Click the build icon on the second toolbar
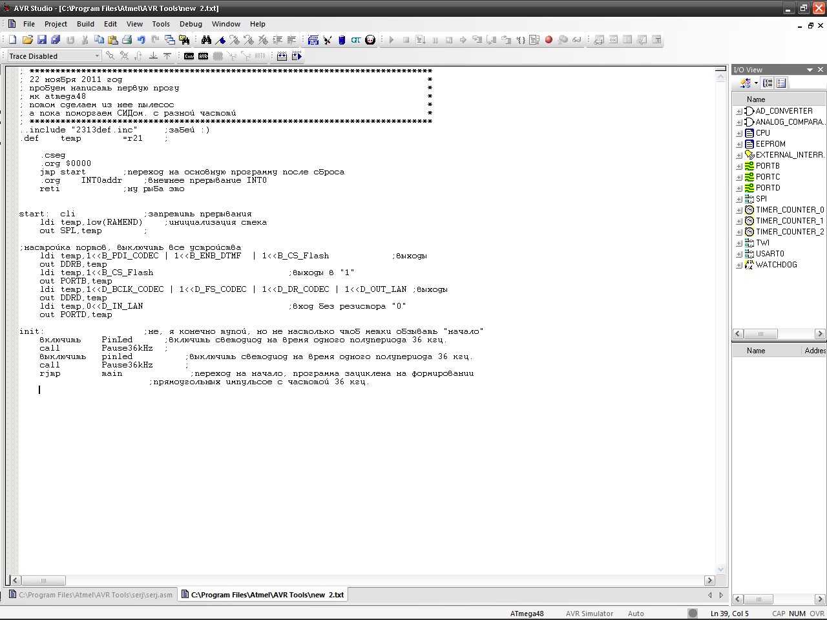This screenshot has width=827, height=620. 282,56
